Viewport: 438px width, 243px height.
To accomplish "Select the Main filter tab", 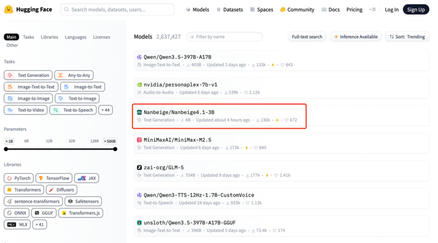I will click(x=12, y=37).
